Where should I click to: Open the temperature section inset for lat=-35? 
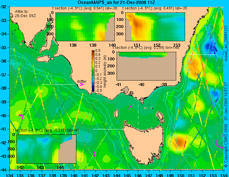[155, 27]
